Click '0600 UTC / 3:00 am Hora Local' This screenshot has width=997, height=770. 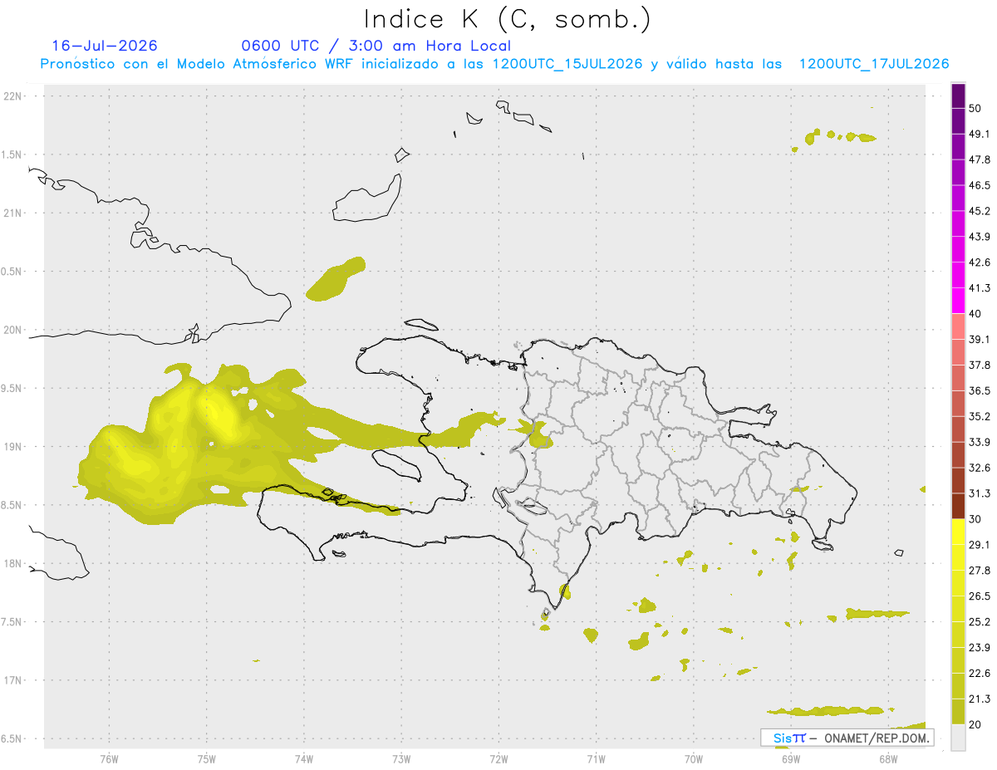pyautogui.click(x=376, y=46)
